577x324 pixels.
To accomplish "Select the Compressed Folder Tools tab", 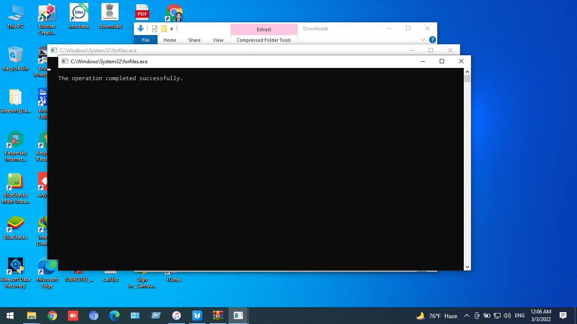I will coord(264,40).
